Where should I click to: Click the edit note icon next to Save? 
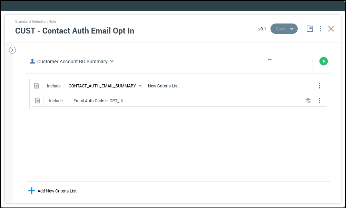(310, 29)
